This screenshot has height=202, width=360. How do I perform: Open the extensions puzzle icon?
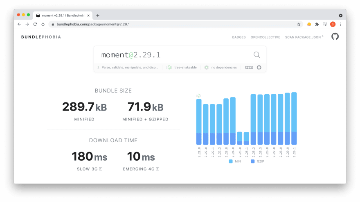(x=317, y=24)
